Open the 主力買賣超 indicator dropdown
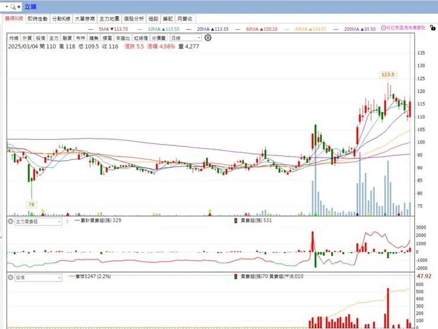438x329 pixels. [38, 222]
